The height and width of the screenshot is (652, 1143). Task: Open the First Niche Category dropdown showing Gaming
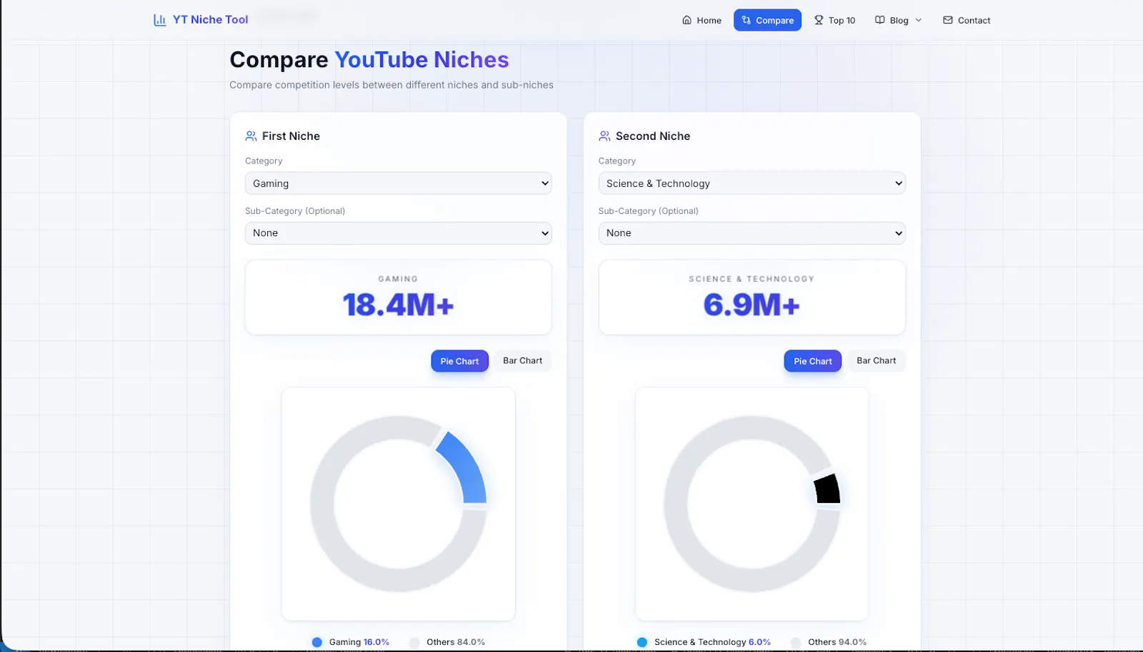tap(398, 183)
